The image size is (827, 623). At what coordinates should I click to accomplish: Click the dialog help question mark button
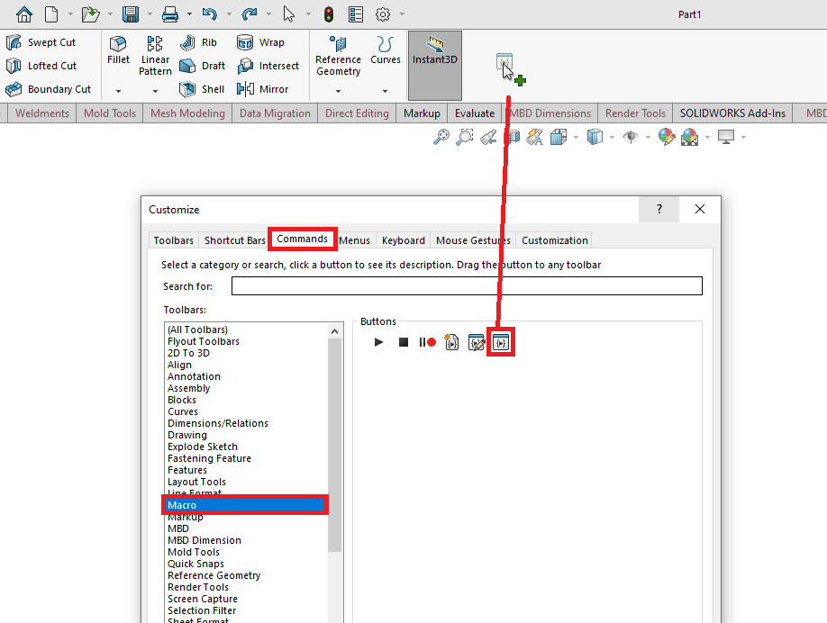(659, 209)
